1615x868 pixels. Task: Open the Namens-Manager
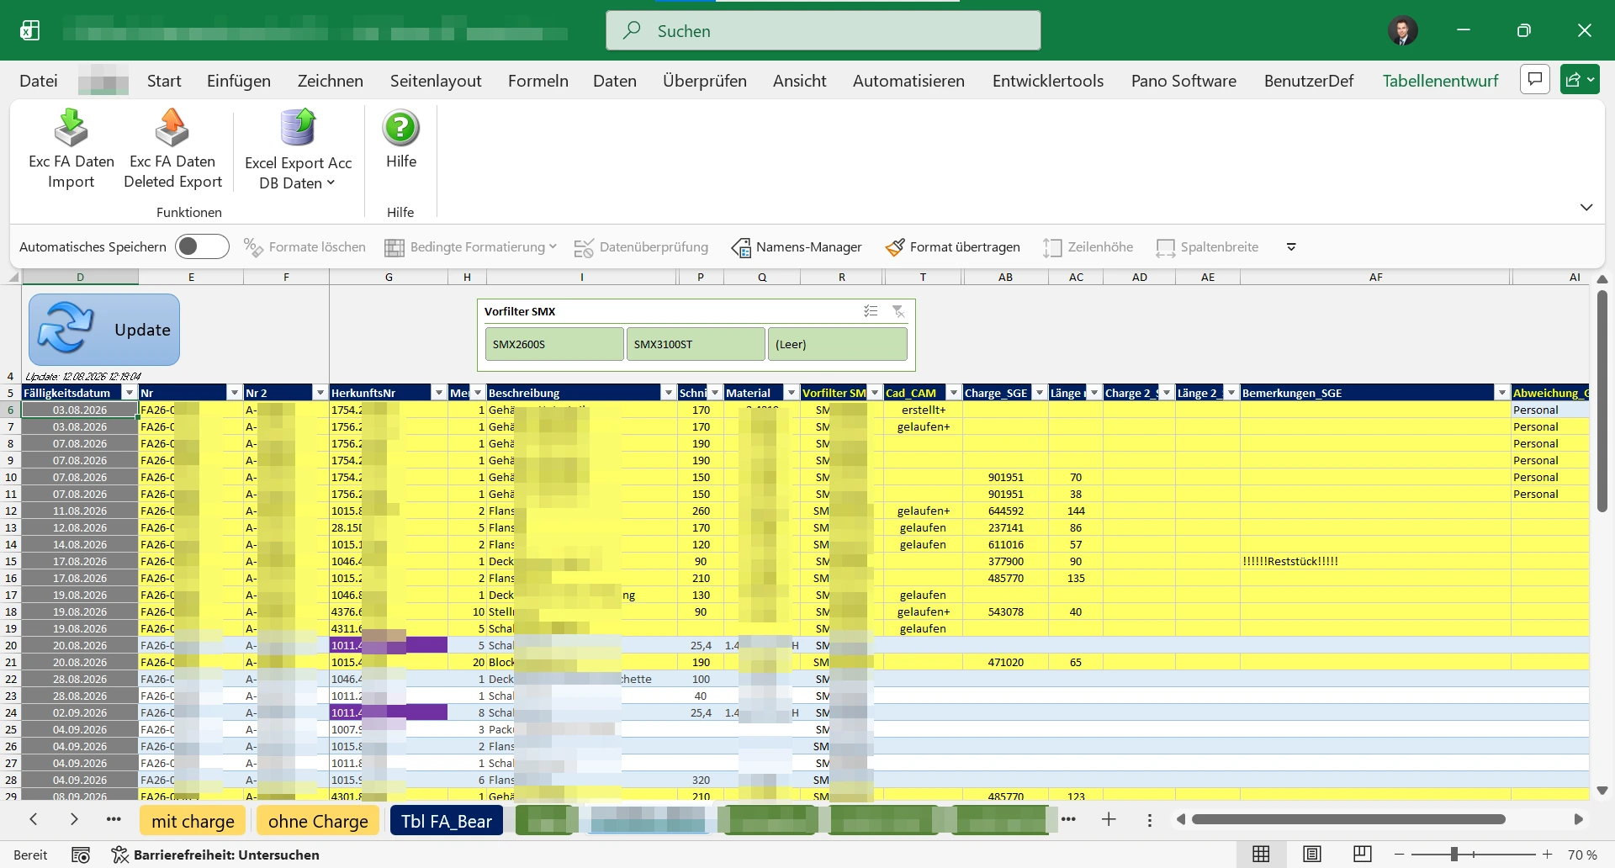coord(797,246)
